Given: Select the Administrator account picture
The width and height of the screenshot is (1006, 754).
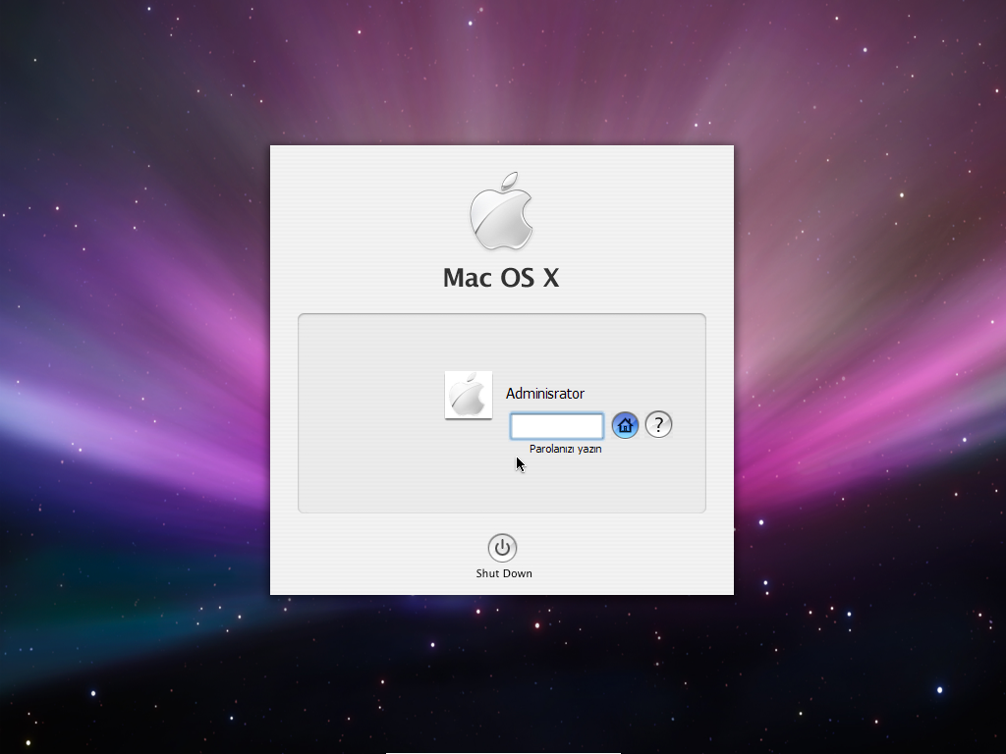Looking at the screenshot, I should click(x=469, y=395).
